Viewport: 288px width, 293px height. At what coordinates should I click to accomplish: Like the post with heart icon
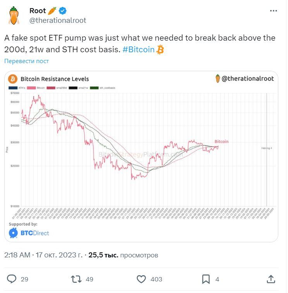[142, 279]
